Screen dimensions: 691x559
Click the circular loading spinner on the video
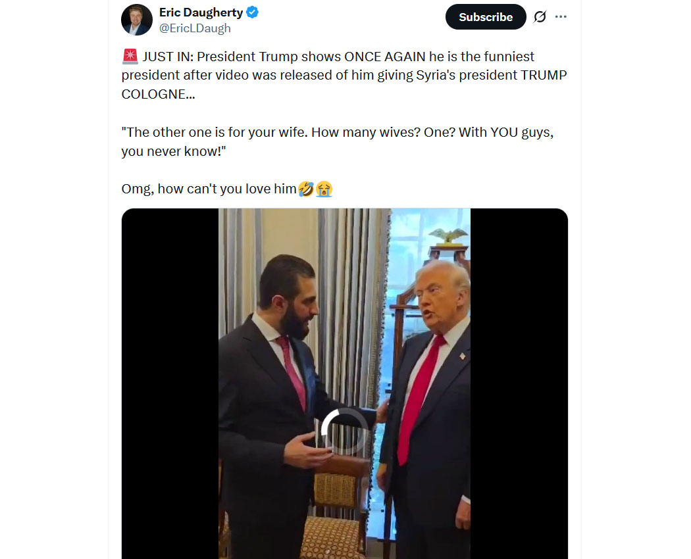(x=344, y=431)
